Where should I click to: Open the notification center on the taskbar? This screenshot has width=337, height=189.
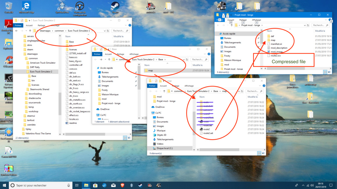(331, 185)
